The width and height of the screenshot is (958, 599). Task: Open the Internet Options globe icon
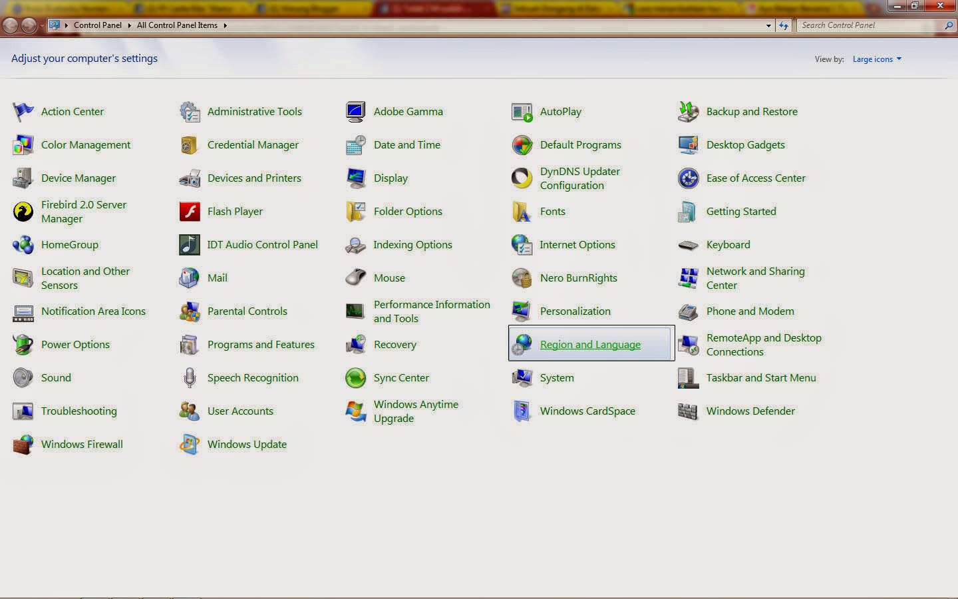pyautogui.click(x=522, y=245)
